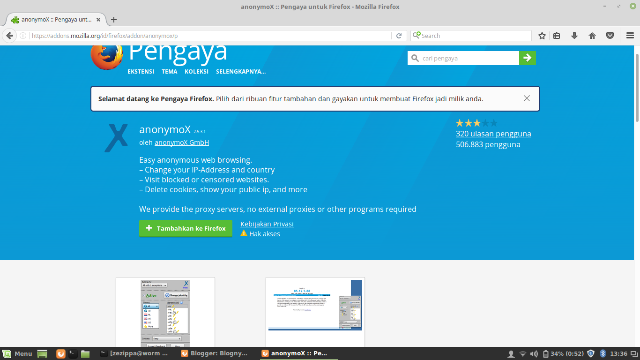The height and width of the screenshot is (360, 640).
Task: Open the TEMA section
Action: pos(170,72)
